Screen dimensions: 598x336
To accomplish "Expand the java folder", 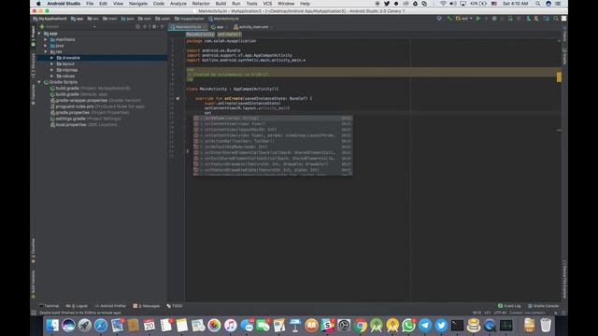I will (46, 46).
